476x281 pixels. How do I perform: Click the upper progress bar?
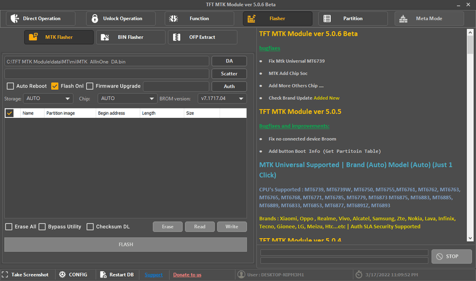tap(345, 253)
